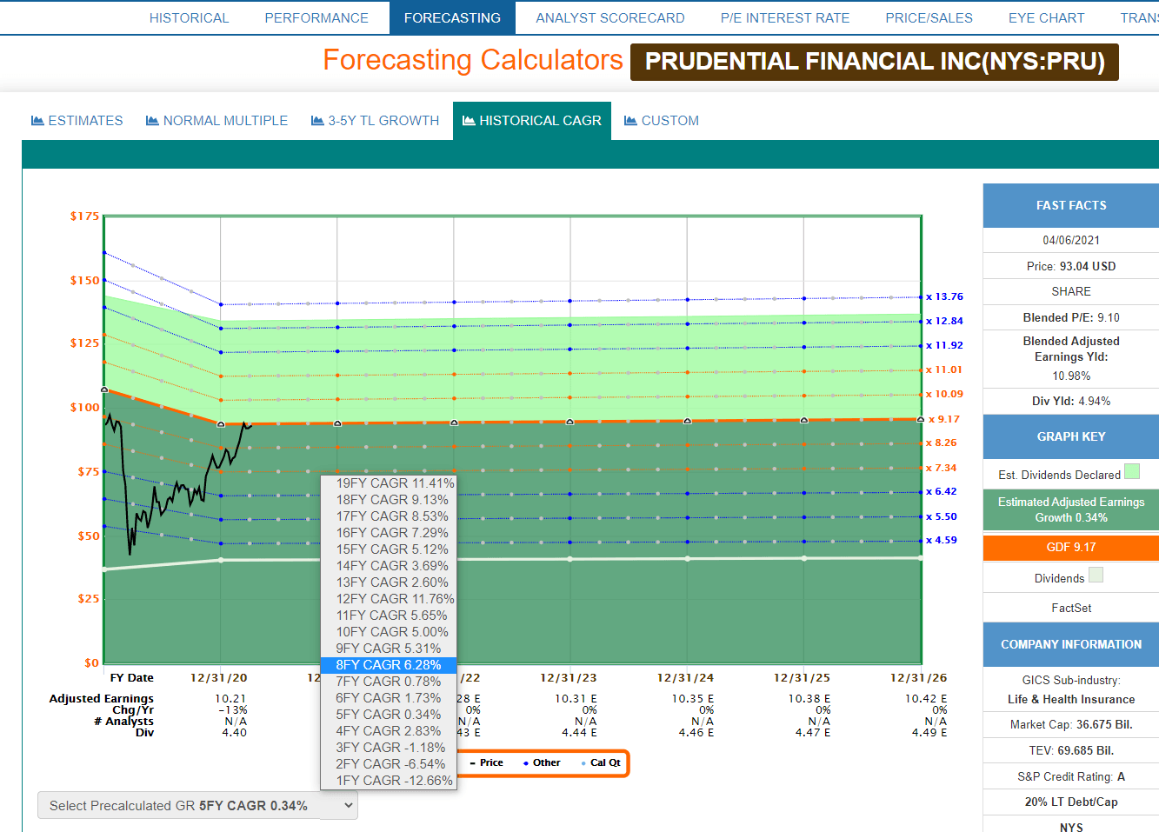This screenshot has height=832, width=1159.
Task: Click the Life & Health Insurance sub-industry text
Action: [x=1071, y=700]
